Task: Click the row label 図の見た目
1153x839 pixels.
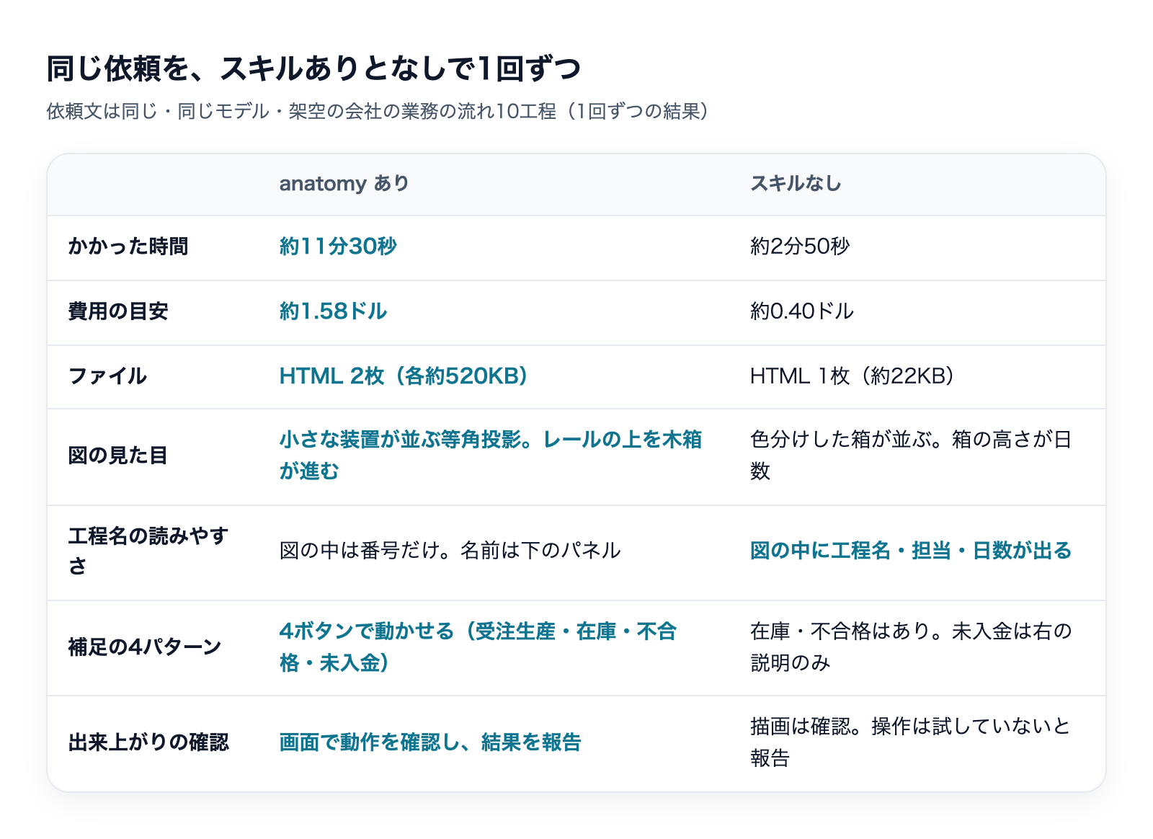Action: click(x=118, y=456)
